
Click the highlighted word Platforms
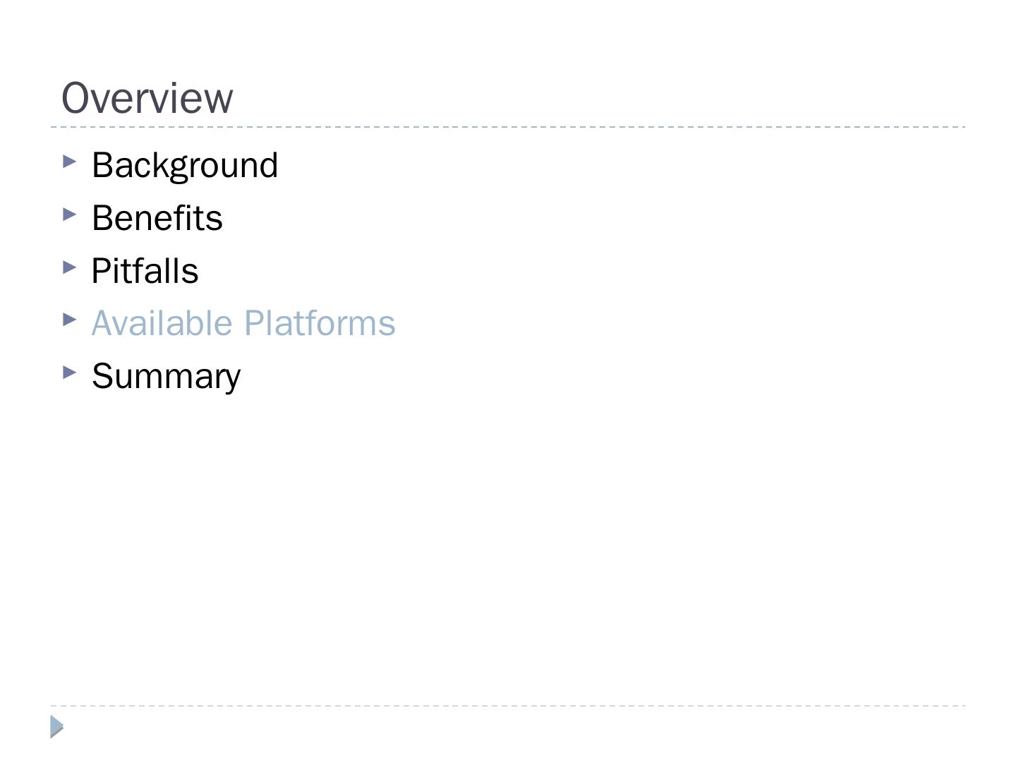coord(320,323)
